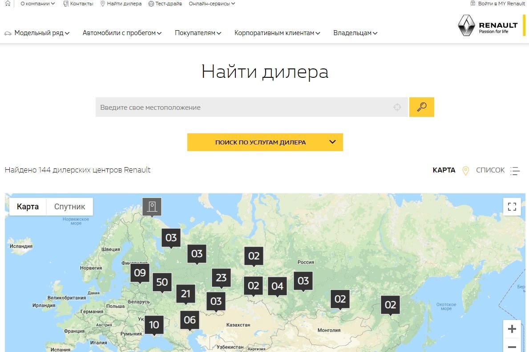The width and height of the screenshot is (529, 352).
Task: Open cluster marker 21
Action: tap(186, 294)
